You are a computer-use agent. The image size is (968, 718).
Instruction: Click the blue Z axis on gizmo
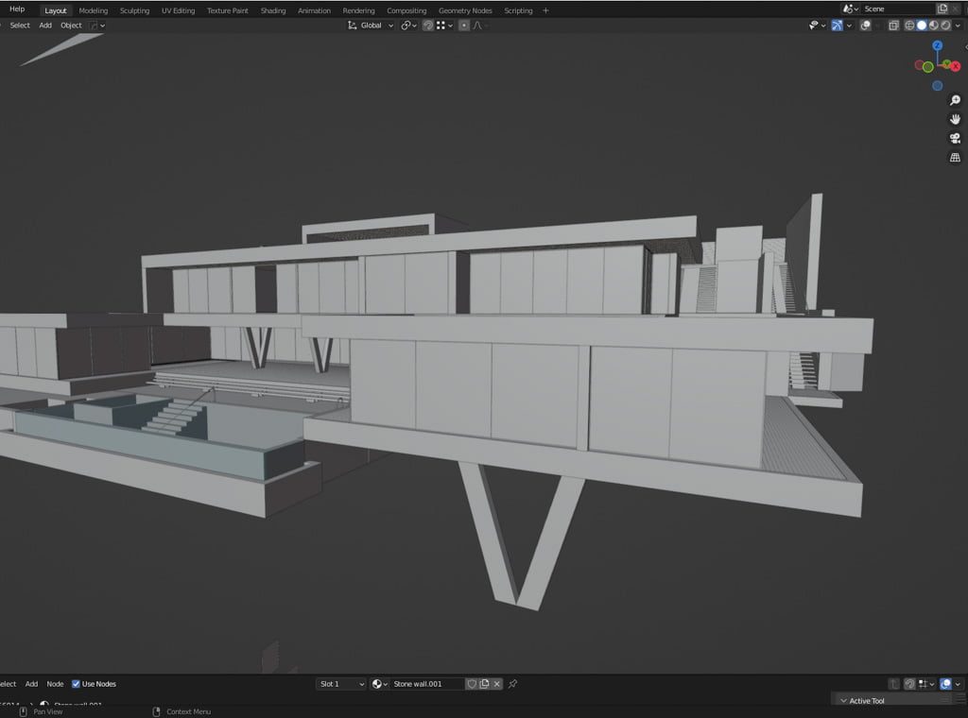point(937,45)
